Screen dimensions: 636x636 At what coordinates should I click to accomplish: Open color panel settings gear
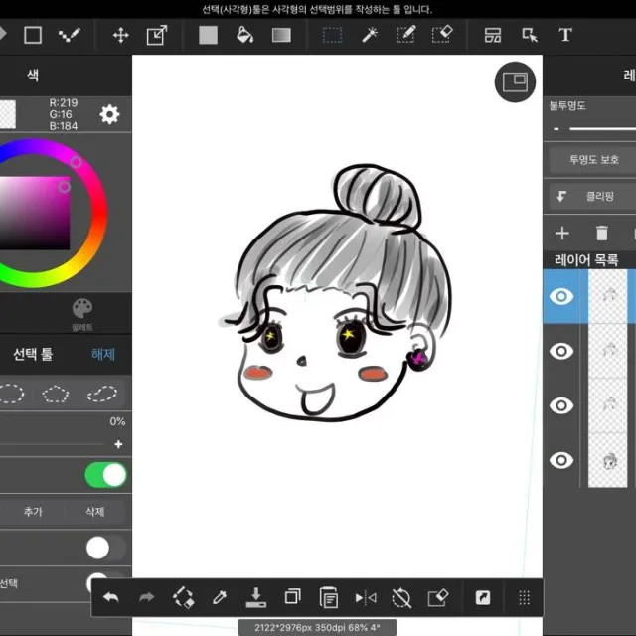[x=109, y=115]
